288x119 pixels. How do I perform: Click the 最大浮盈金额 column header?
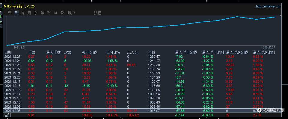pos(237,52)
